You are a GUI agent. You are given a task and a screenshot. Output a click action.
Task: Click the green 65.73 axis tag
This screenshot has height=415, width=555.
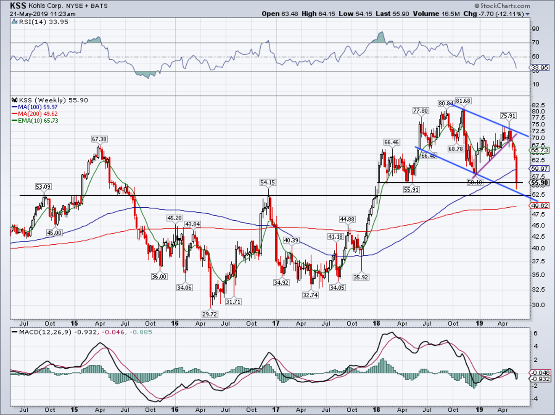tap(540, 150)
